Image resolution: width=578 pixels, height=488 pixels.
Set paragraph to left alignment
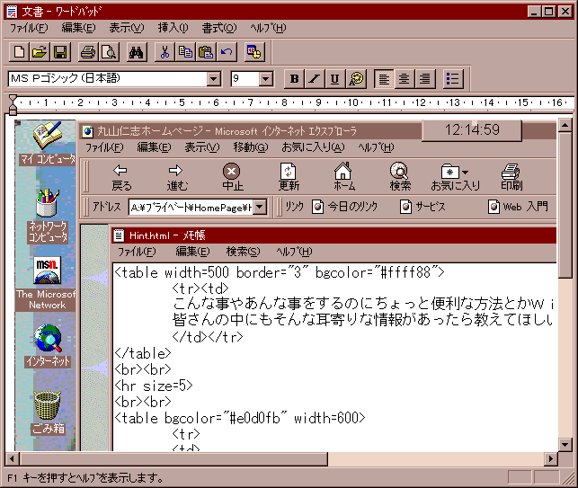pyautogui.click(x=384, y=79)
